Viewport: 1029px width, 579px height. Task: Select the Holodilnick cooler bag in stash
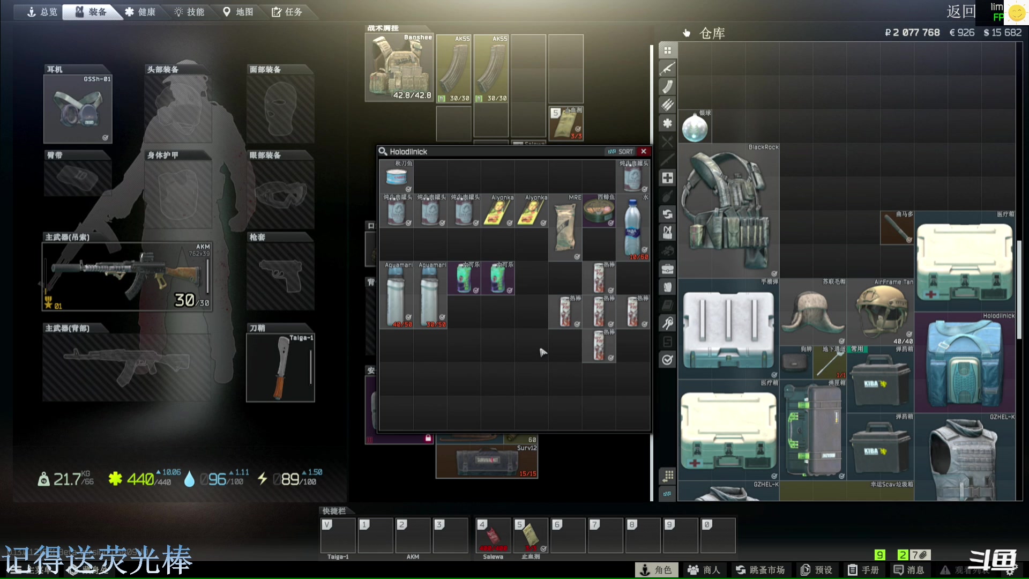(x=965, y=363)
